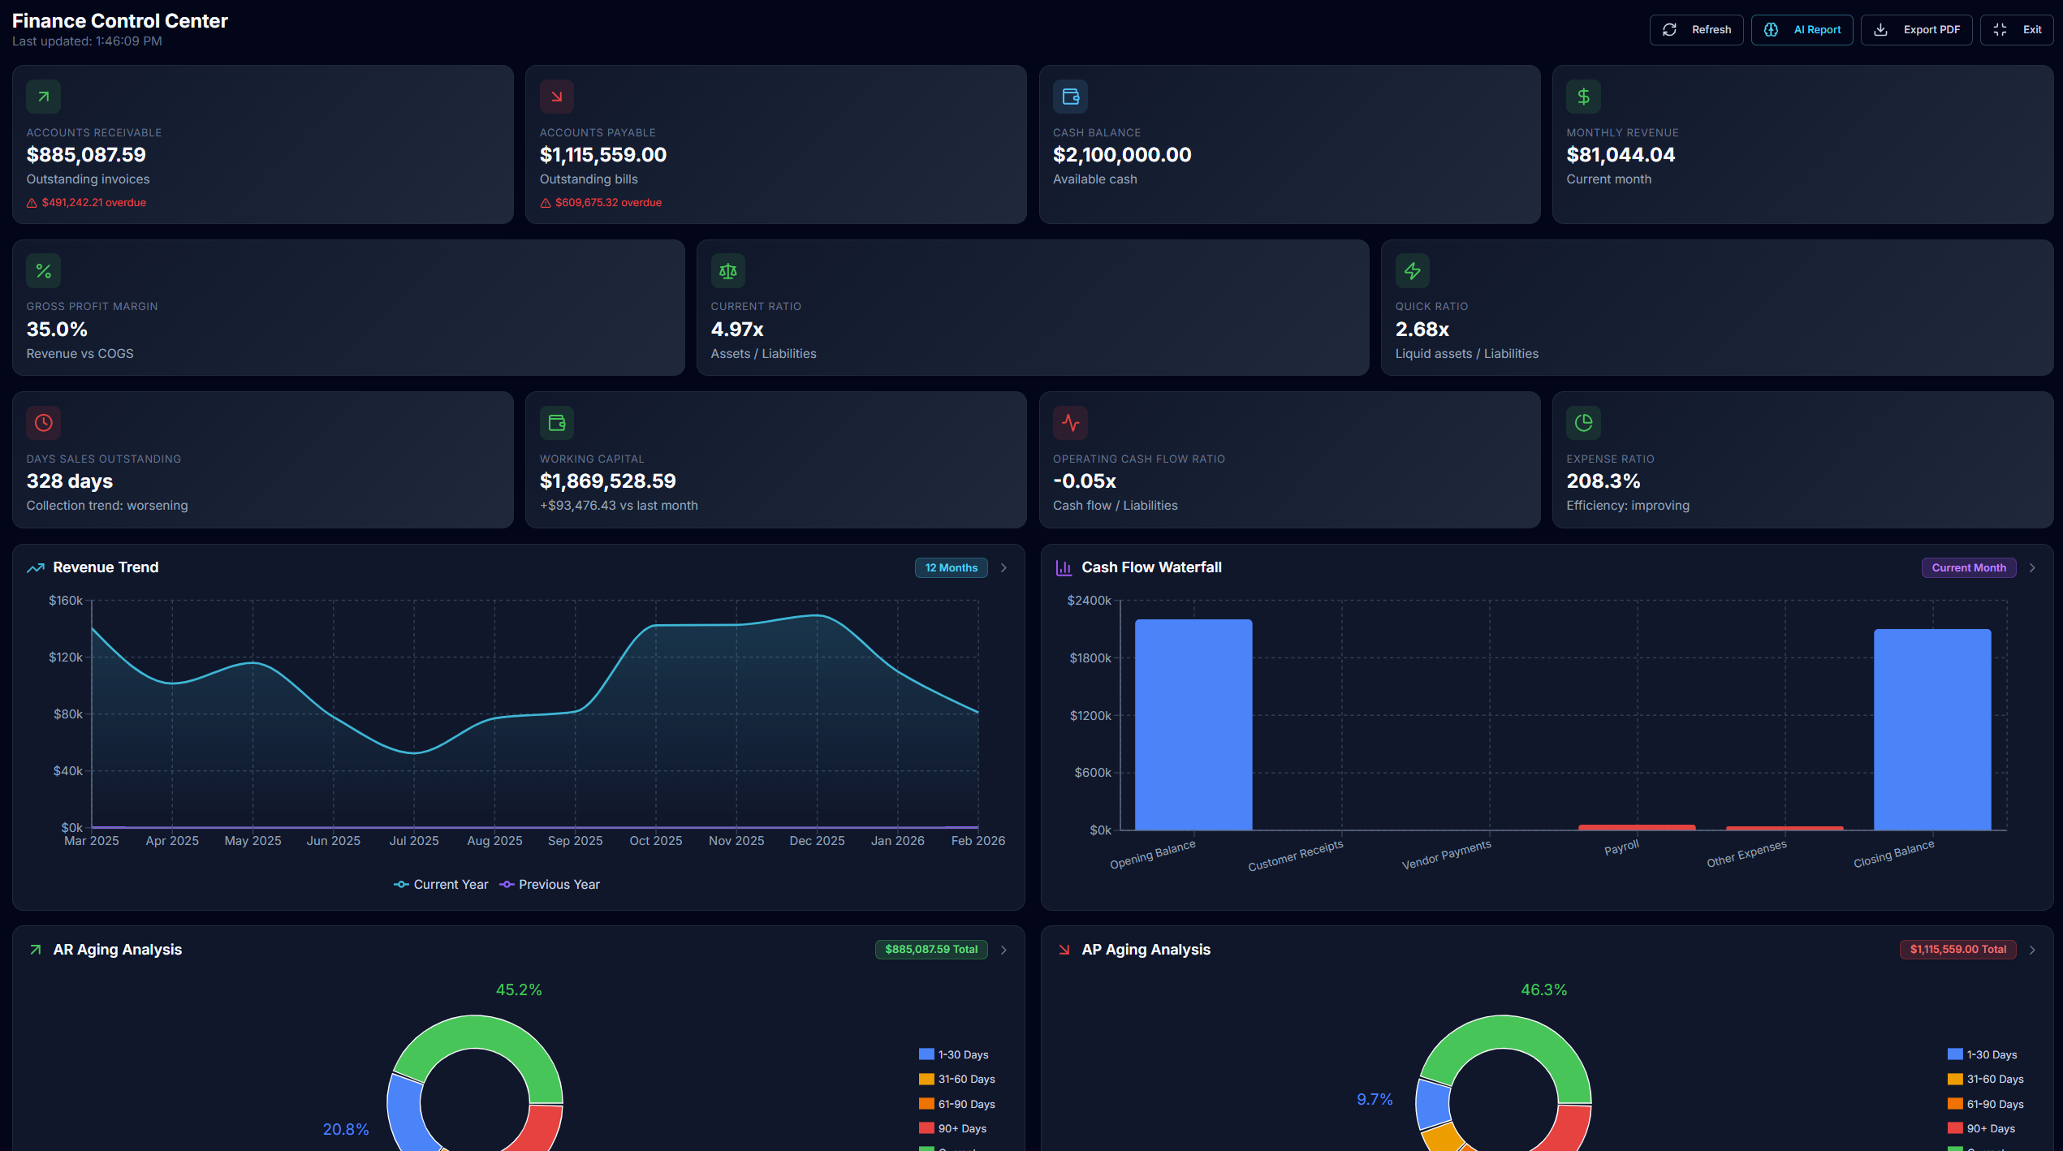
Task: Click the $2,100,000.00 cash balance value
Action: pyautogui.click(x=1122, y=155)
